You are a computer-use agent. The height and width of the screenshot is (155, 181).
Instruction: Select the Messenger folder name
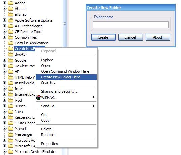click(24, 134)
